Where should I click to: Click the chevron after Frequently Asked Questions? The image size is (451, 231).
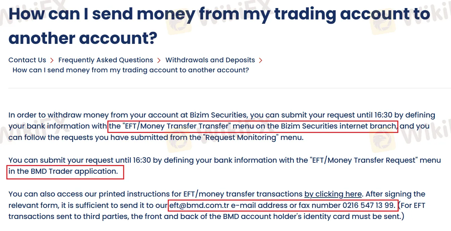coord(159,60)
